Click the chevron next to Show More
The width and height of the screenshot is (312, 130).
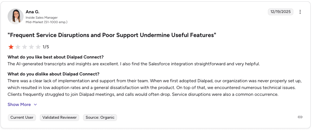coord(35,105)
